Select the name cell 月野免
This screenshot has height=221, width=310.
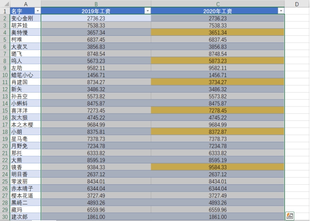pos(25,146)
